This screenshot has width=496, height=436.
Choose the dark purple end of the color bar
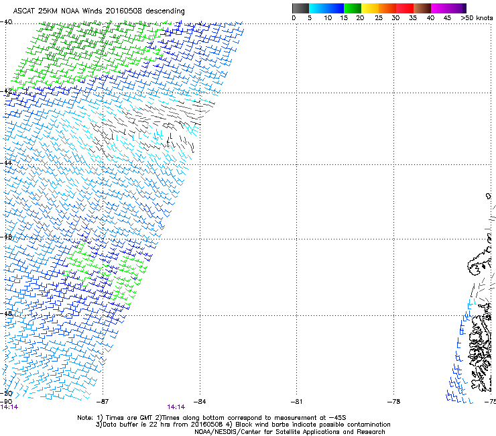(x=464, y=8)
